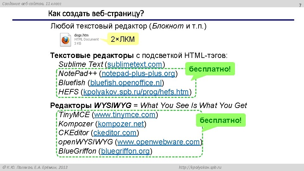Open the notepad-plus-plus.org link

pyautogui.click(x=138, y=73)
